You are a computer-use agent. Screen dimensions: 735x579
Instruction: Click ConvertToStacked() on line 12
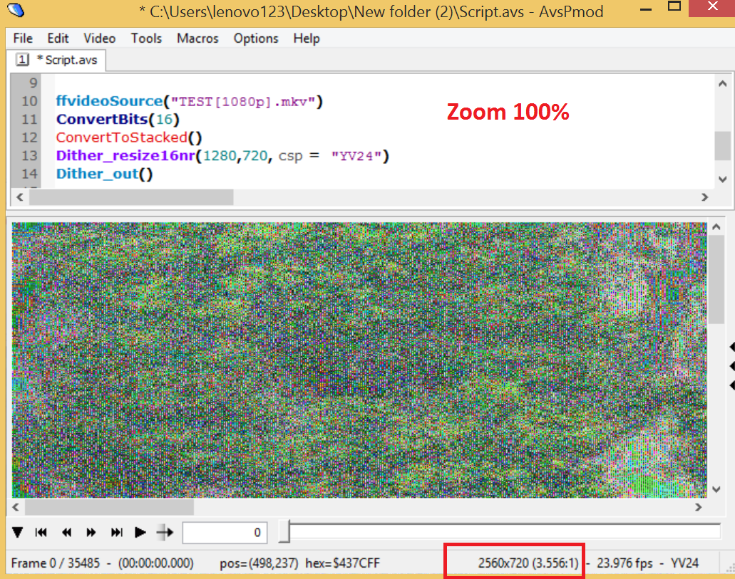point(129,137)
